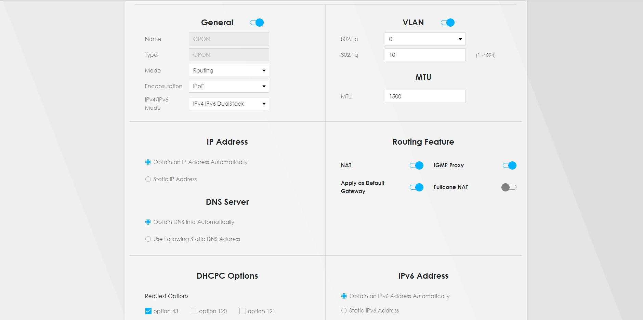Tick the option 121 checkbox
The image size is (643, 320).
point(243,311)
